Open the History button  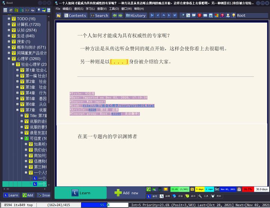136,15
